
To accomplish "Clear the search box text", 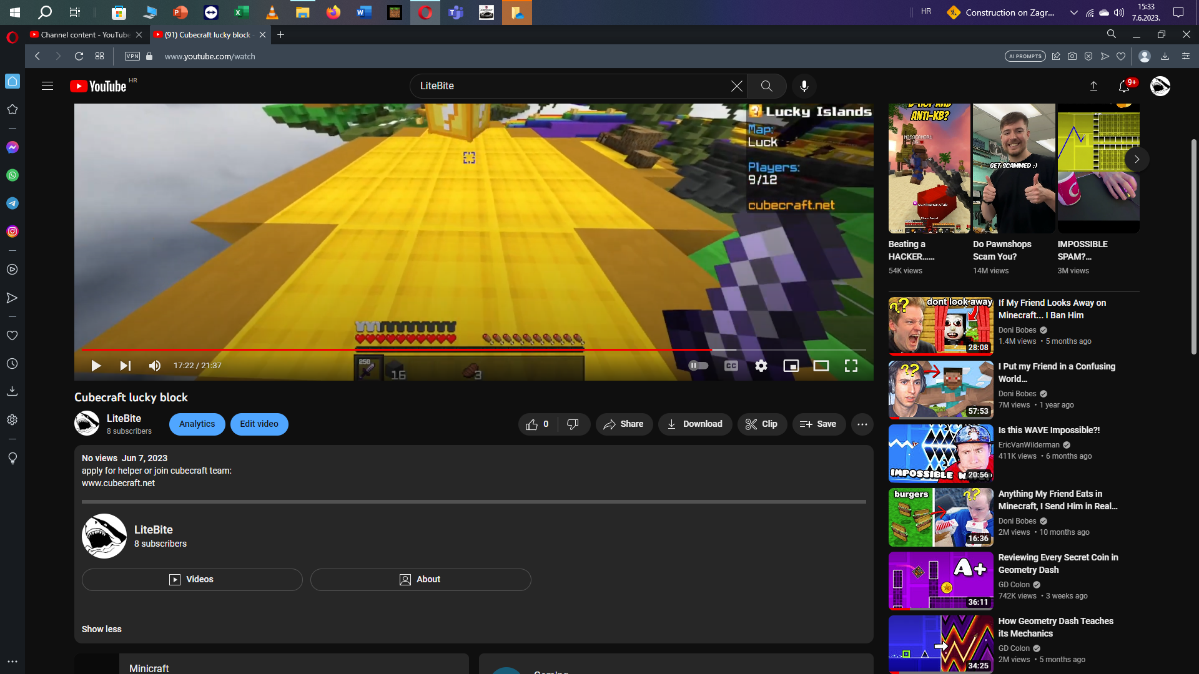I will [x=737, y=86].
